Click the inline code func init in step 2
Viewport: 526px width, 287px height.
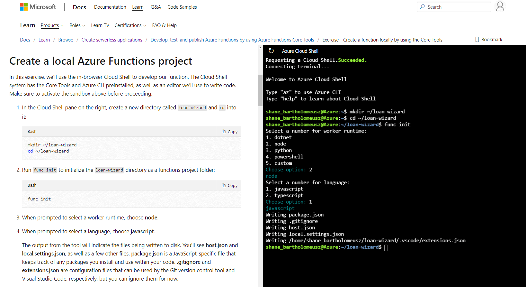tap(45, 170)
